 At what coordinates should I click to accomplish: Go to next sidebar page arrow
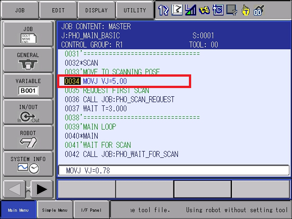click(42, 189)
